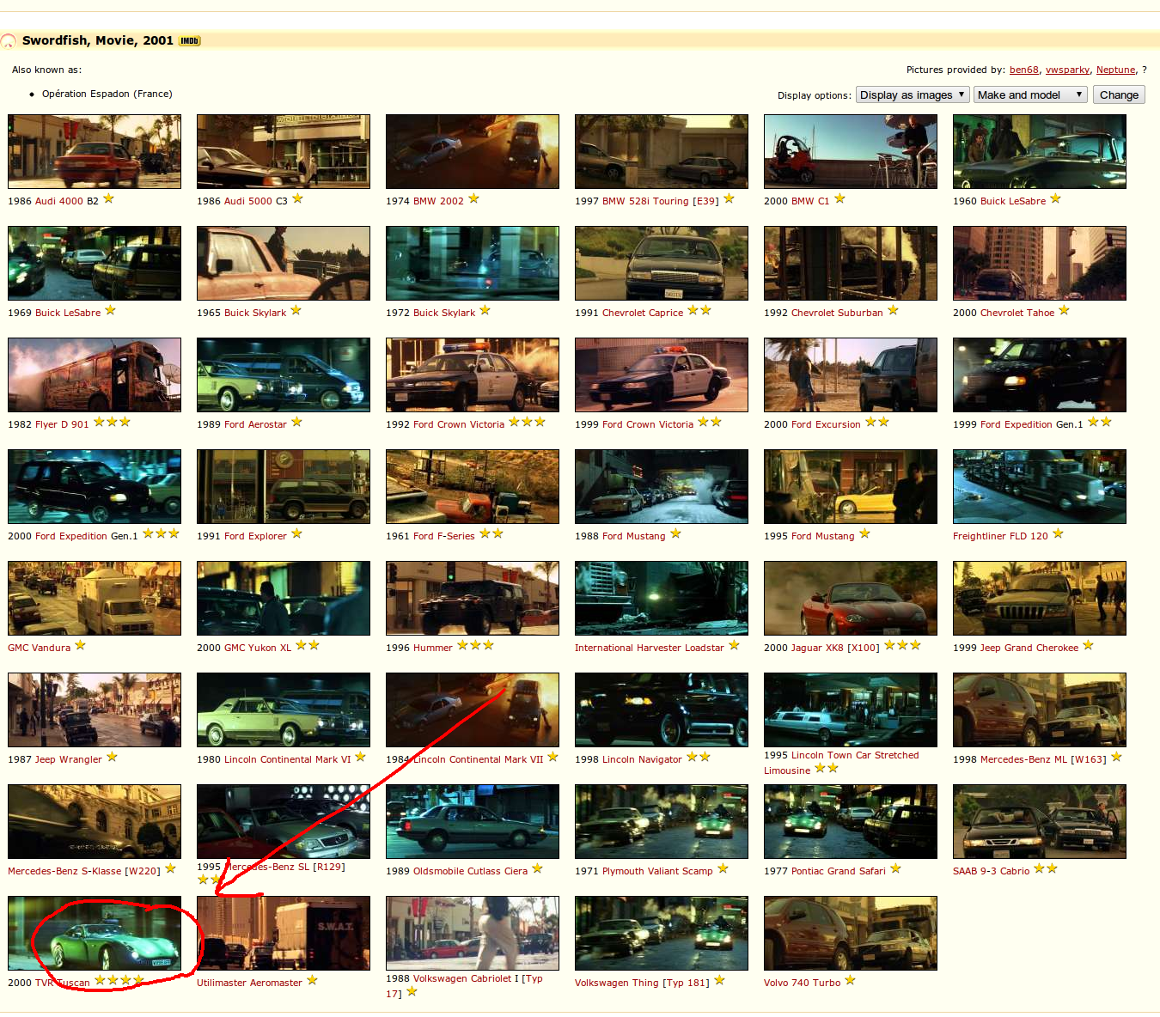The width and height of the screenshot is (1160, 1017).
Task: Click the 'Skylark' link for the 1965 Buick
Action: tap(270, 313)
